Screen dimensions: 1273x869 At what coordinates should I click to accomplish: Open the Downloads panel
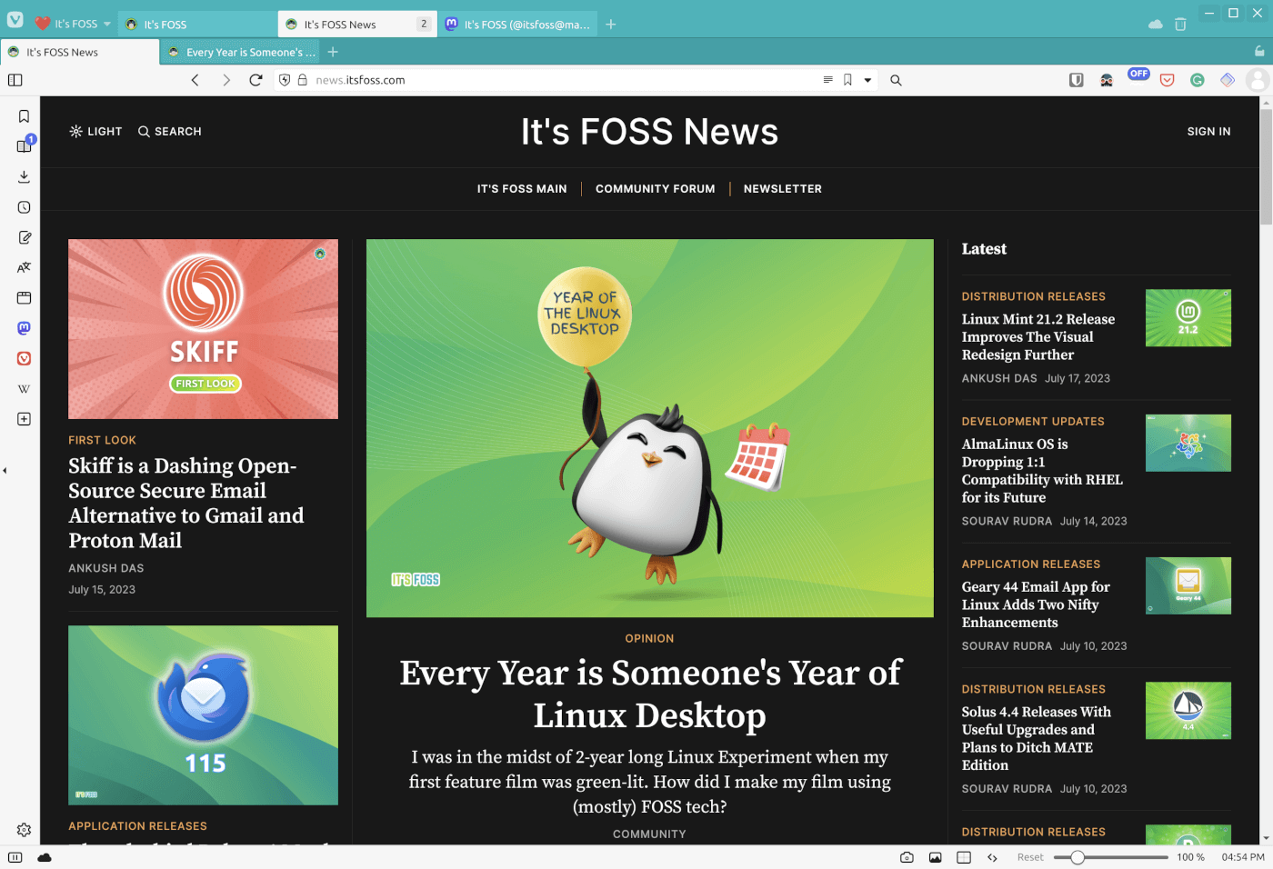pos(24,176)
